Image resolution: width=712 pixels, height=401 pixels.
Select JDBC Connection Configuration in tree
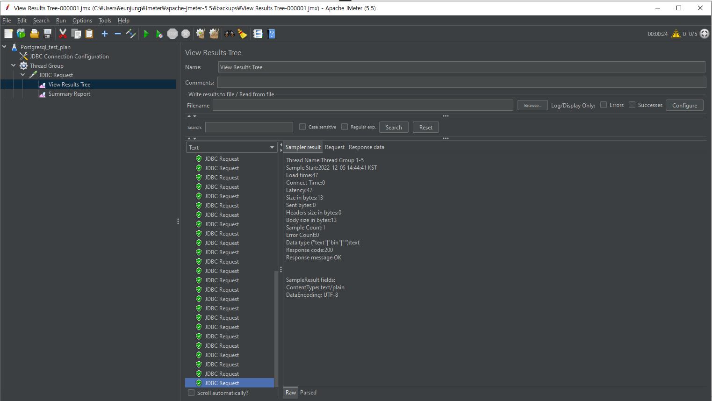pos(69,57)
